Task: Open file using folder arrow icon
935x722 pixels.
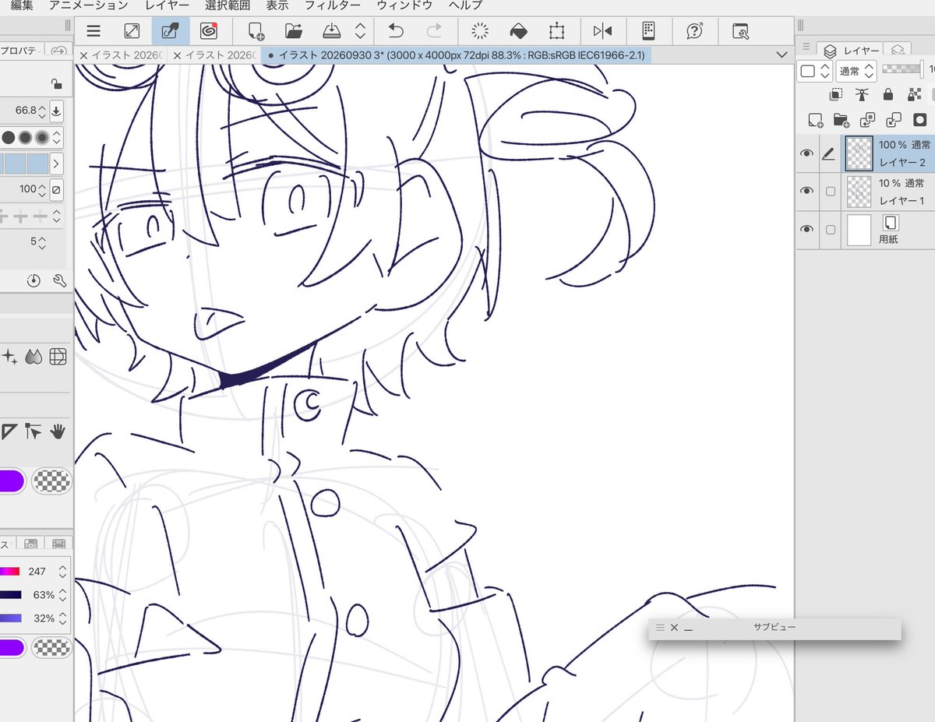Action: pos(294,31)
